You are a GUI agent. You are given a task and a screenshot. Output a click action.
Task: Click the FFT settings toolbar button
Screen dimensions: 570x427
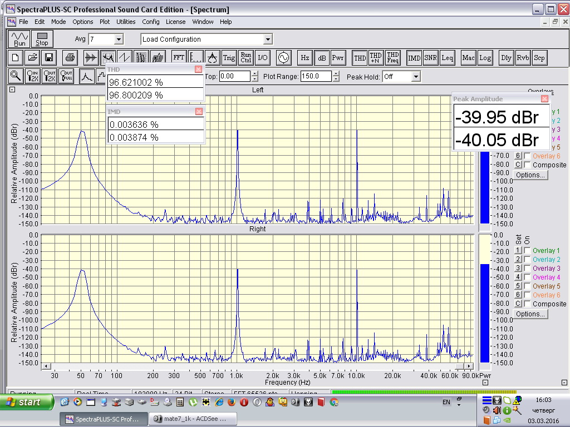pyautogui.click(x=179, y=57)
